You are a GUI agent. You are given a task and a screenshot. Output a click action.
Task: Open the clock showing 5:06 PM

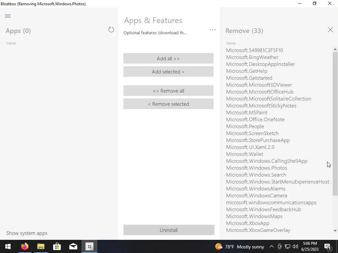click(x=310, y=246)
